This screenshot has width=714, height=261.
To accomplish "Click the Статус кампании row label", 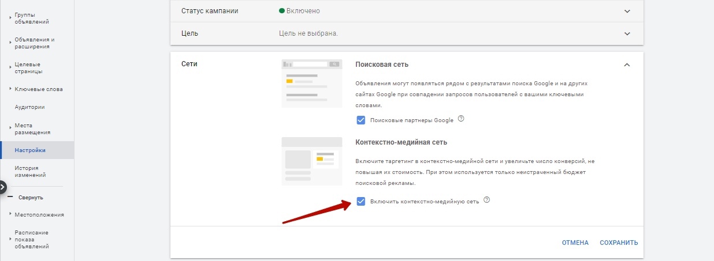I will click(210, 11).
